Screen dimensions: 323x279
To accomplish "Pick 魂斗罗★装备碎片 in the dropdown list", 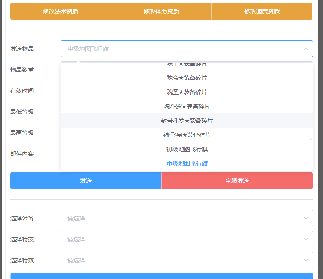I will click(187, 106).
